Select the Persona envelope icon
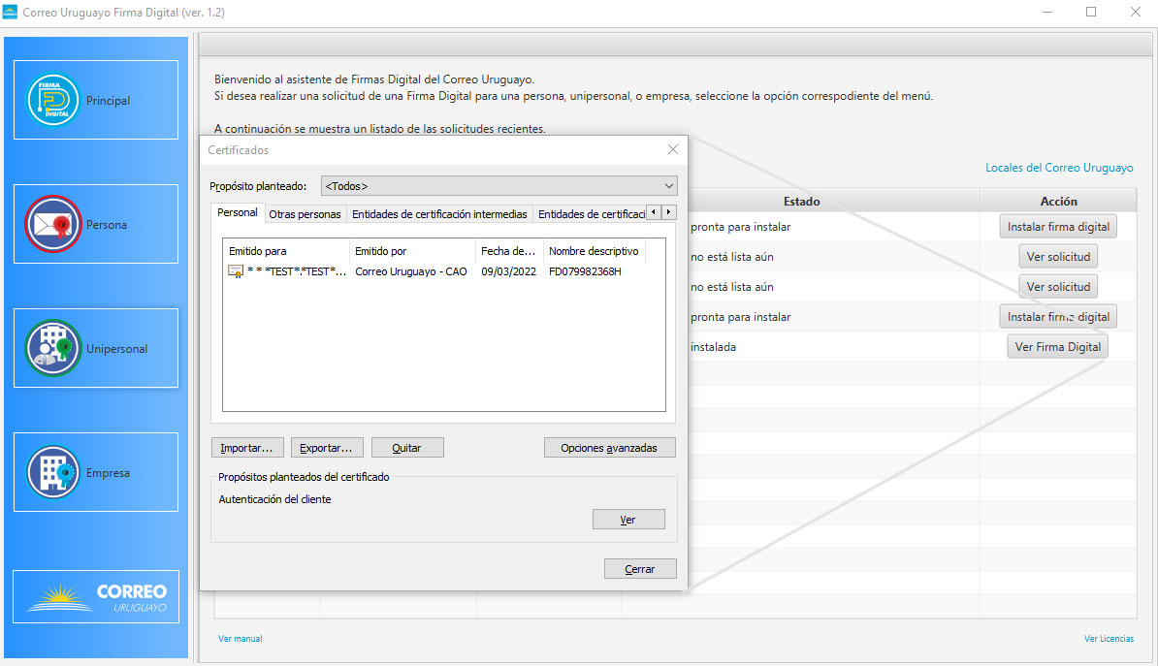 52,224
